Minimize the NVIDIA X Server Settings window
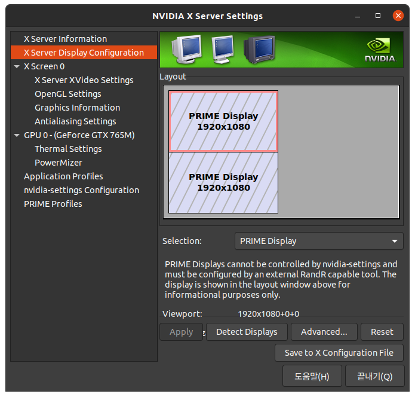 coord(358,16)
